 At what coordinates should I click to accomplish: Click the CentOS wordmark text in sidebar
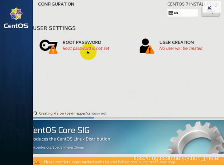pos(16,26)
